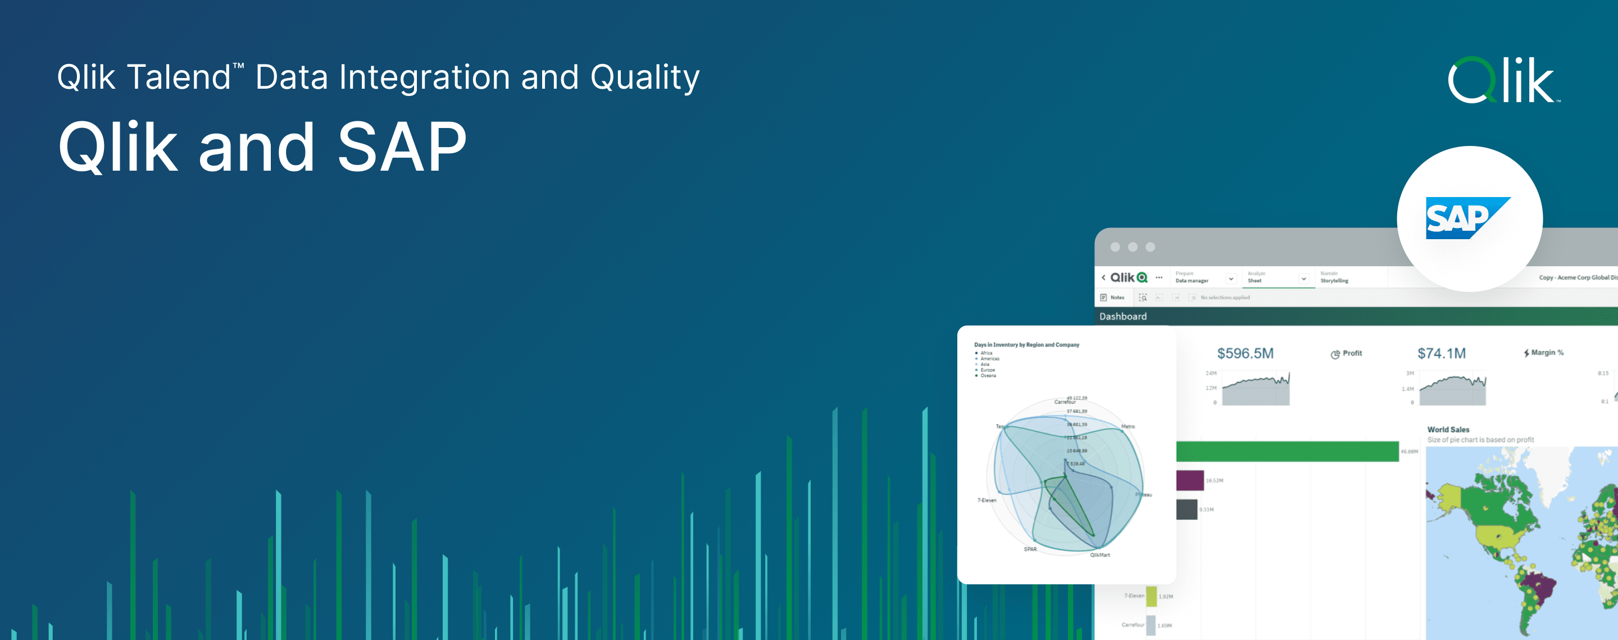Click 'Qlik Talend Data Integration and Quality' heading
This screenshot has height=640, width=1618.
378,77
